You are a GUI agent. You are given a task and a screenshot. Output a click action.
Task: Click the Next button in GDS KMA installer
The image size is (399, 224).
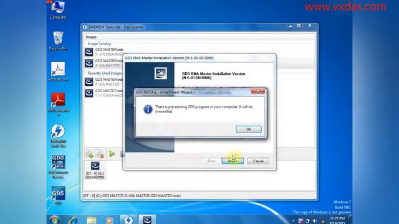pos(233,161)
